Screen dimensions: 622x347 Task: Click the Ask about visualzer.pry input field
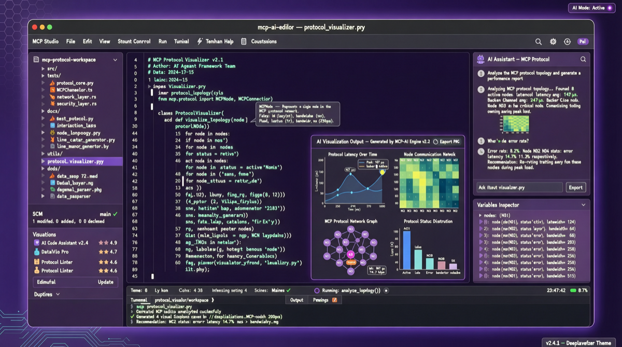tap(519, 187)
